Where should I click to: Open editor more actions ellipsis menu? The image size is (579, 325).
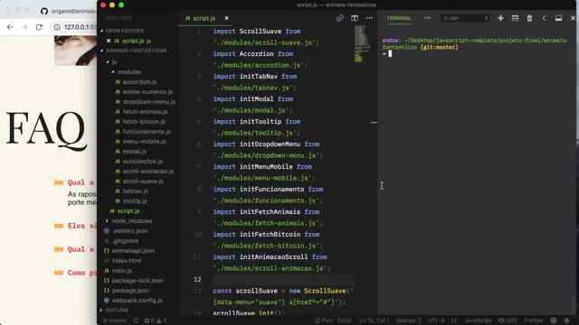369,18
